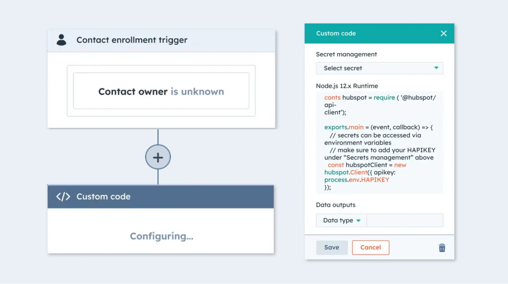Image resolution: width=508 pixels, height=284 pixels.
Task: Close the Custom code panel with X
Action: click(443, 33)
